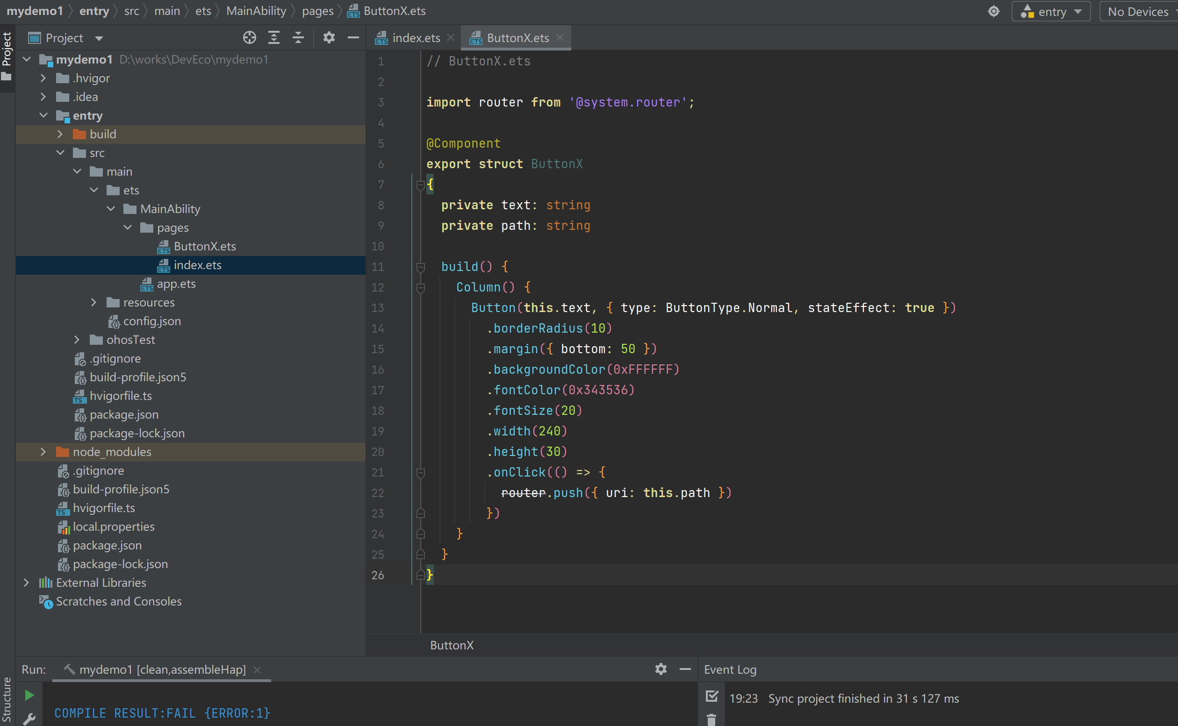Collapse the main folder
The width and height of the screenshot is (1178, 726).
coord(77,171)
